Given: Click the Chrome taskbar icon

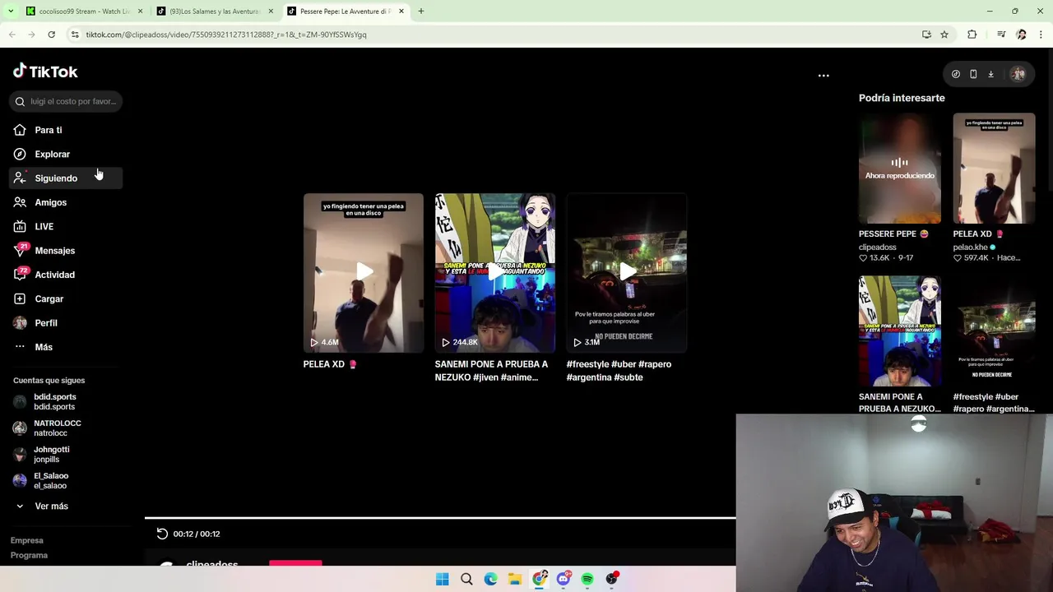Looking at the screenshot, I should point(540,579).
